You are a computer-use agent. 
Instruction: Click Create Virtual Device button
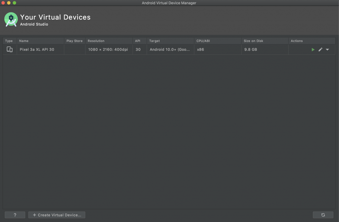coord(57,215)
